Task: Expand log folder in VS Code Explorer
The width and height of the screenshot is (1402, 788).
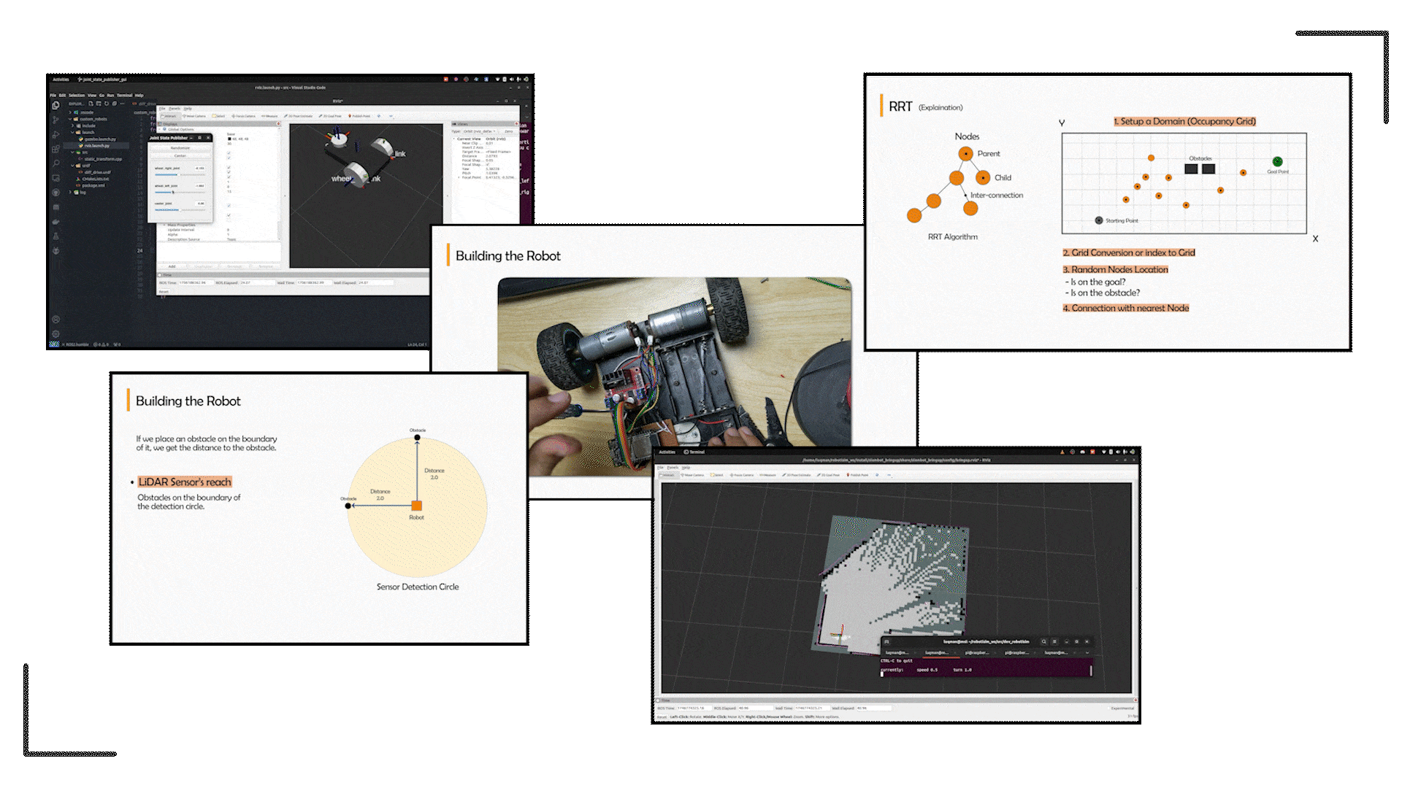Action: [x=79, y=193]
